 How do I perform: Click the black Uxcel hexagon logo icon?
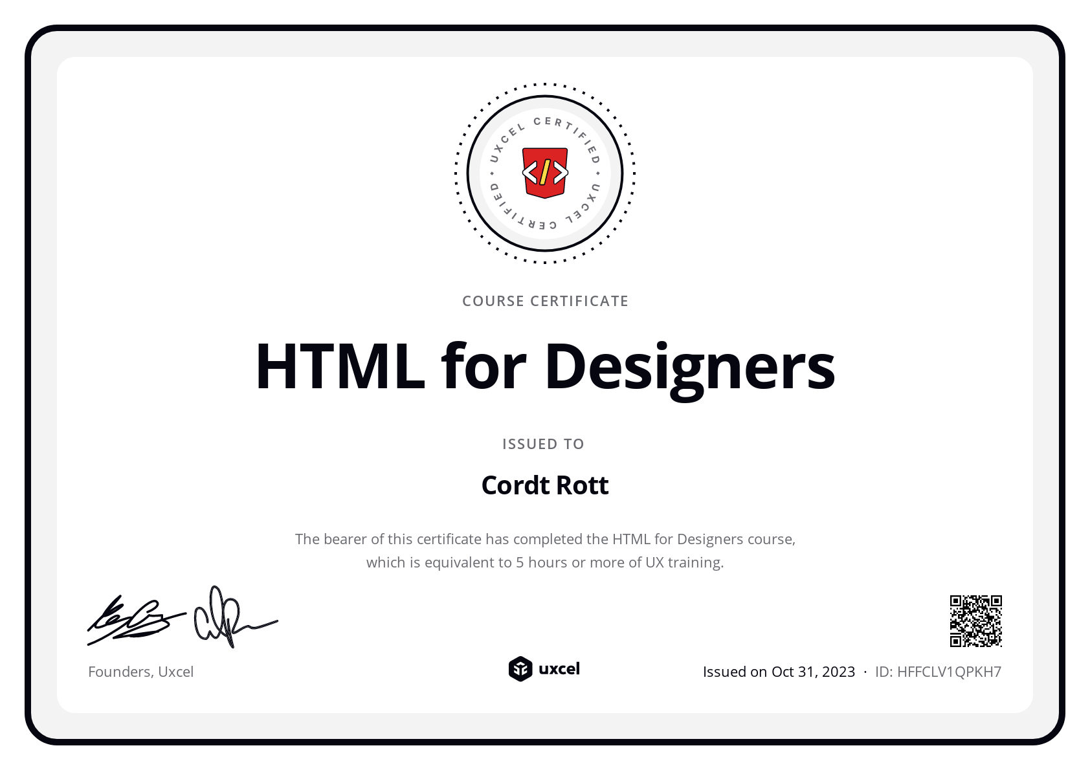coord(520,669)
